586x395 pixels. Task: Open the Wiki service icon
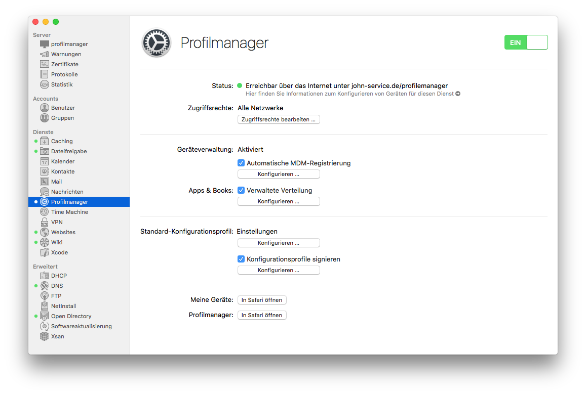click(45, 242)
